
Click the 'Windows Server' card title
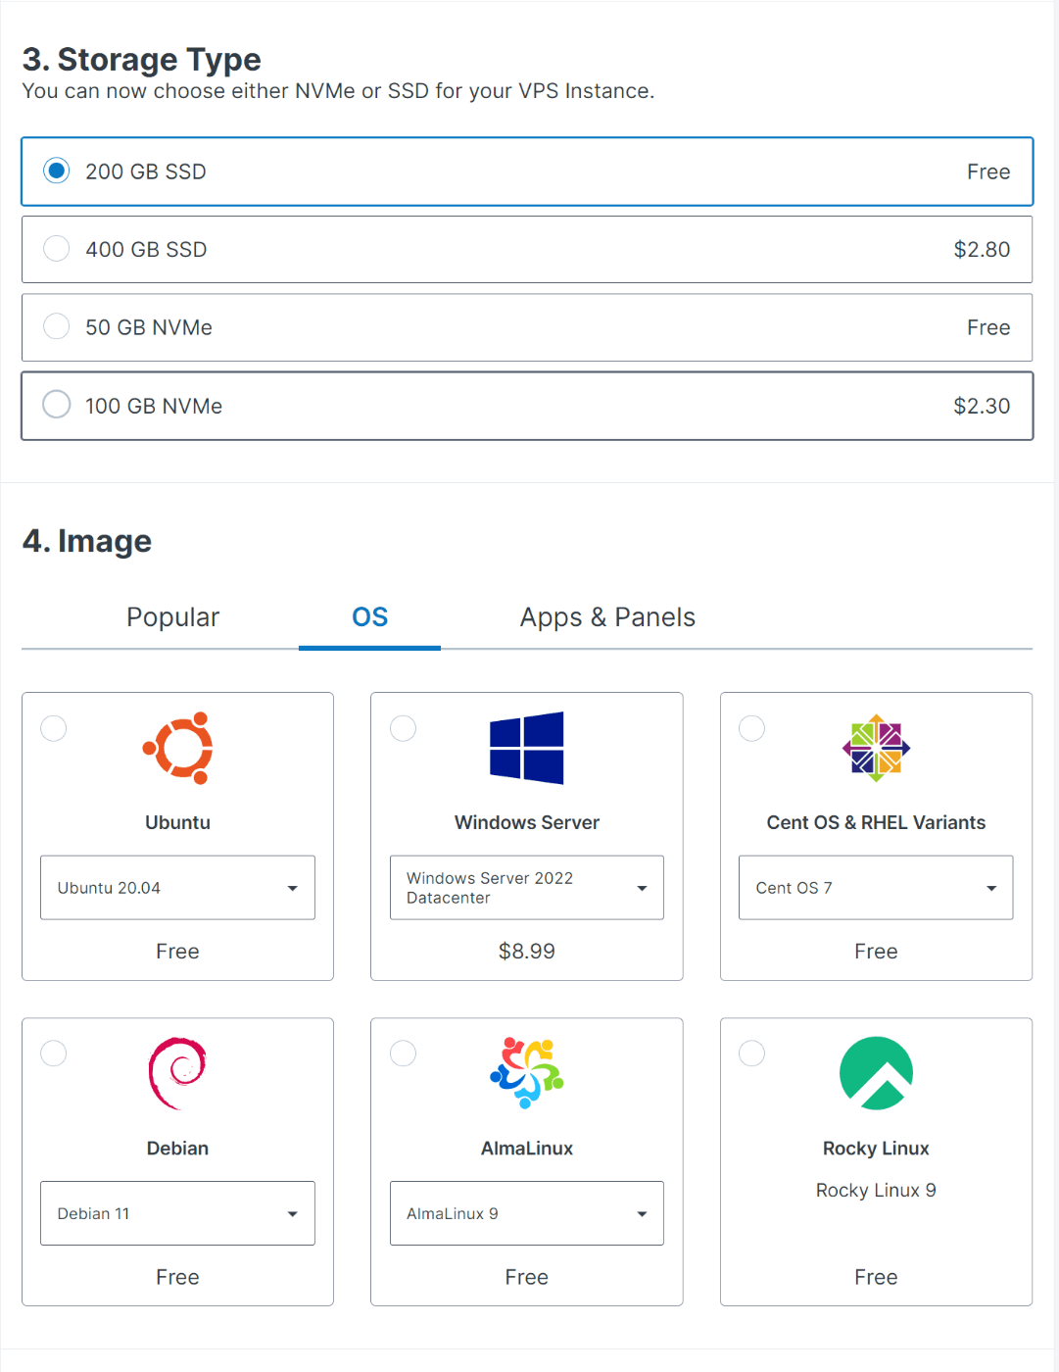click(x=527, y=823)
